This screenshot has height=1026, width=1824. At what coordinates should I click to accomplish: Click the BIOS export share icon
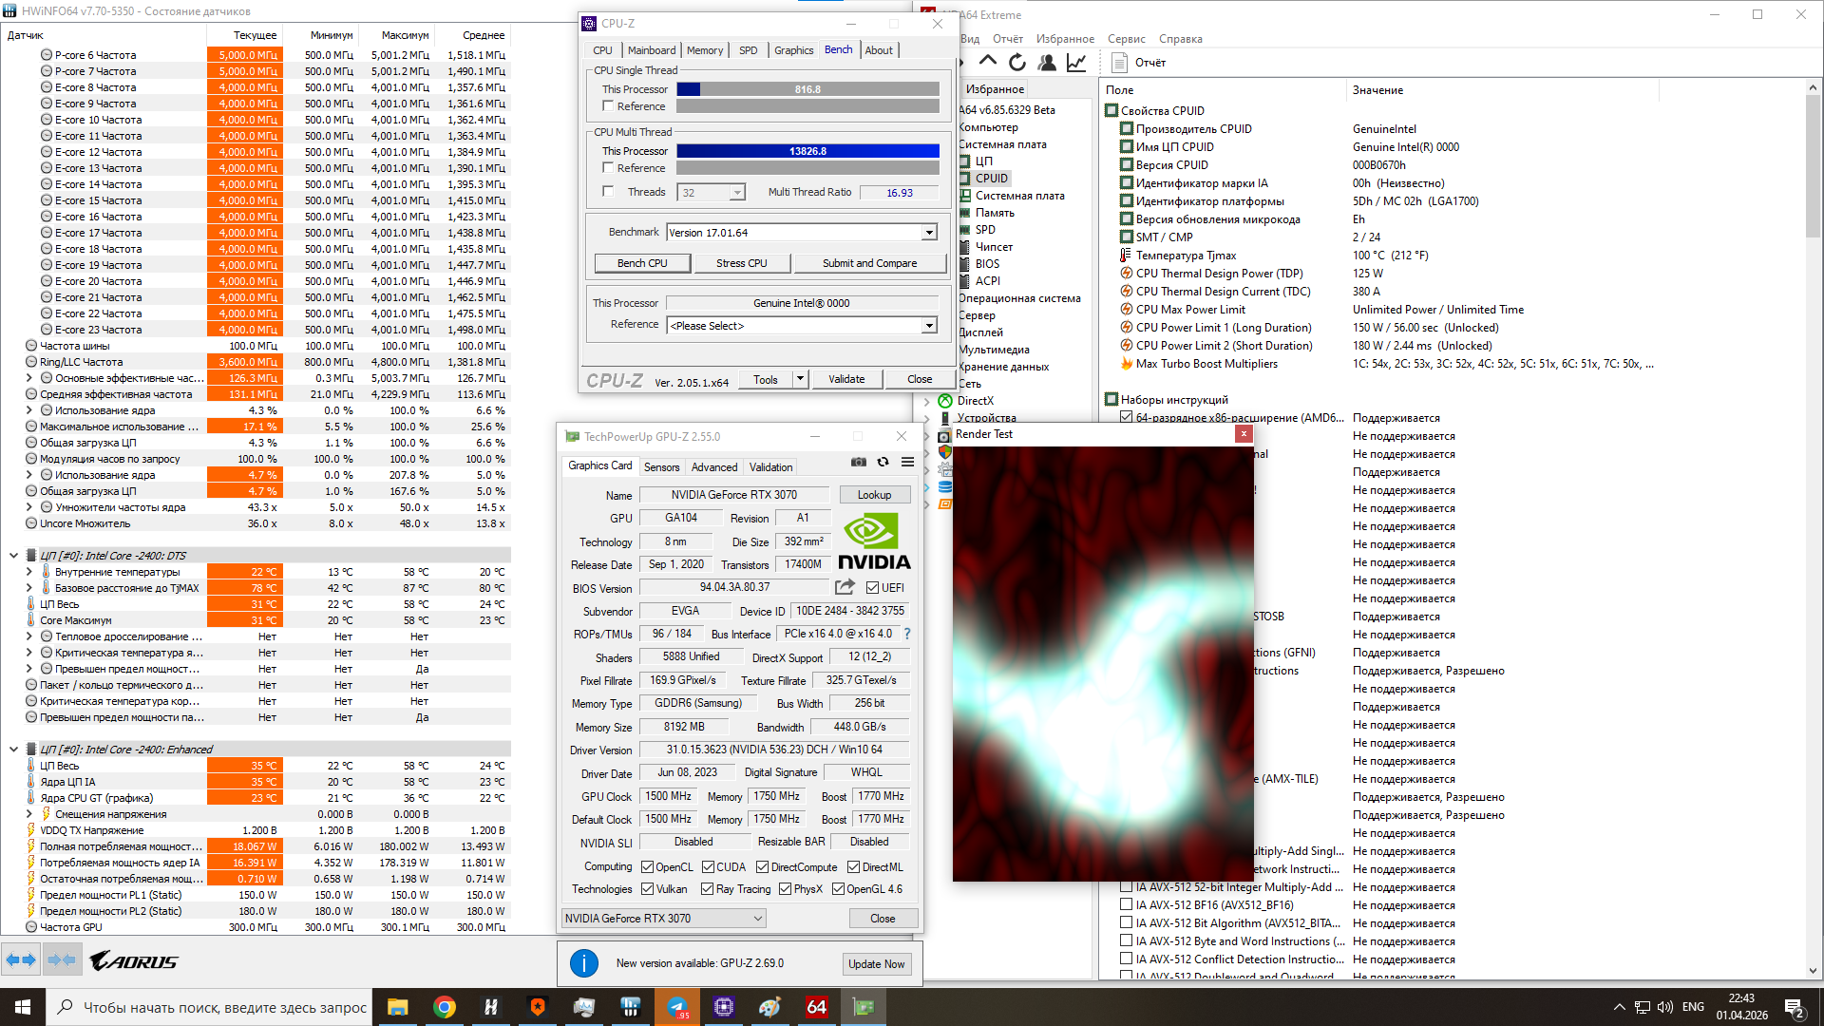[845, 587]
